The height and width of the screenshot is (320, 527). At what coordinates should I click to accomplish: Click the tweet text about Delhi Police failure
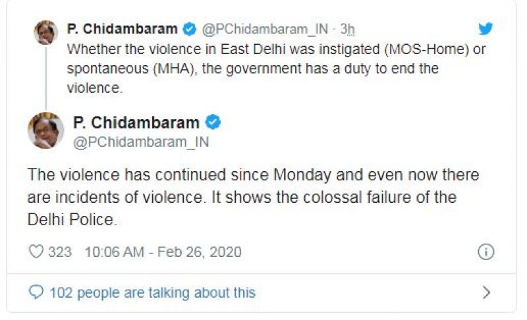pos(253,198)
